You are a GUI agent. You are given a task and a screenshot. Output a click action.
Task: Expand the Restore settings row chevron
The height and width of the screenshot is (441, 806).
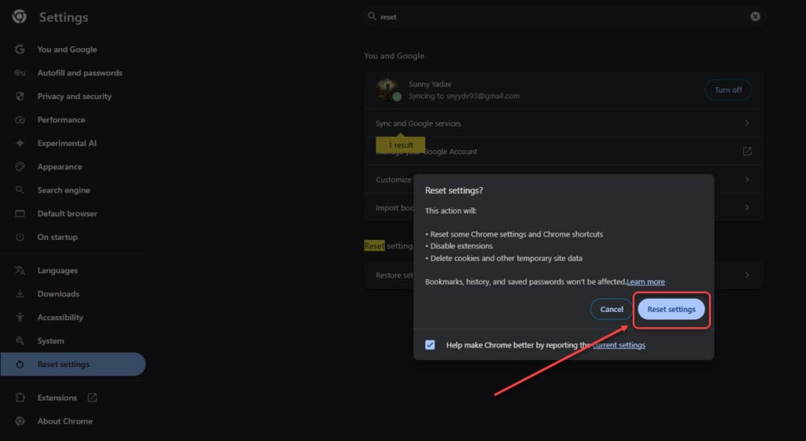[x=747, y=275]
